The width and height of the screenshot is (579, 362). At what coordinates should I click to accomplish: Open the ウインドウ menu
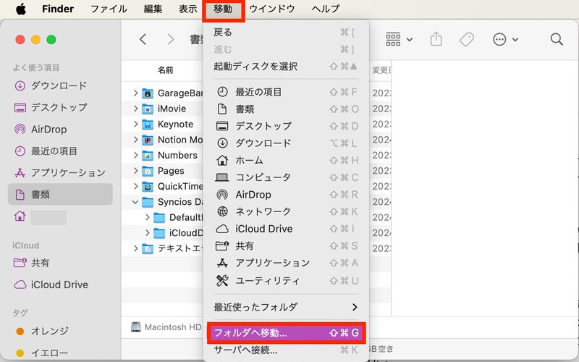click(272, 9)
